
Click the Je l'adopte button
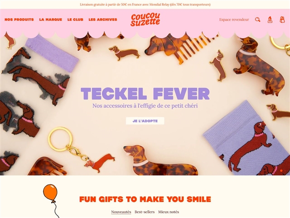click(145, 121)
